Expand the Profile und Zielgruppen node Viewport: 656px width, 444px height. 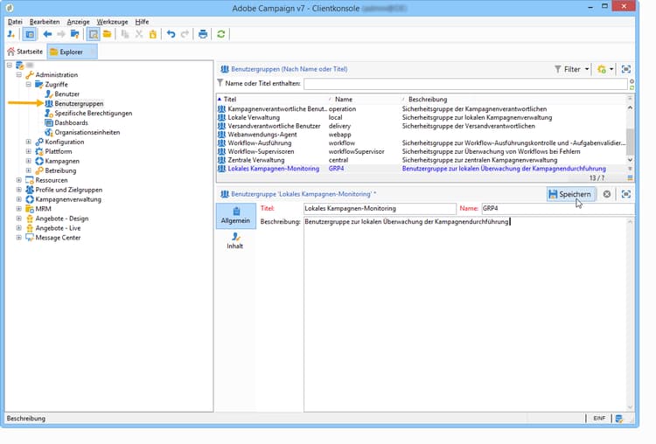19,190
